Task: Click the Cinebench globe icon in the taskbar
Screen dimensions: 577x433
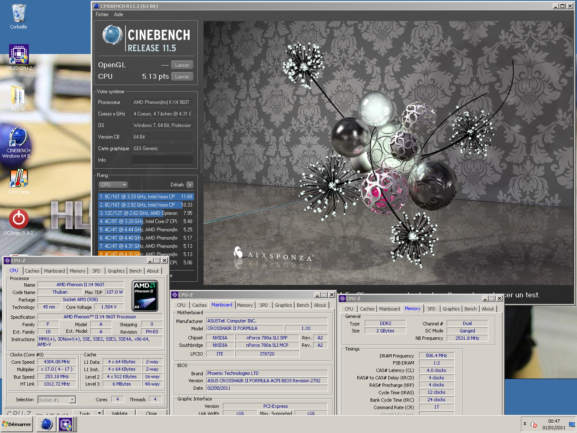Action: click(x=47, y=424)
